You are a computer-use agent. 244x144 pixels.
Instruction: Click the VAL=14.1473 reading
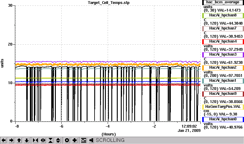coord(229,10)
